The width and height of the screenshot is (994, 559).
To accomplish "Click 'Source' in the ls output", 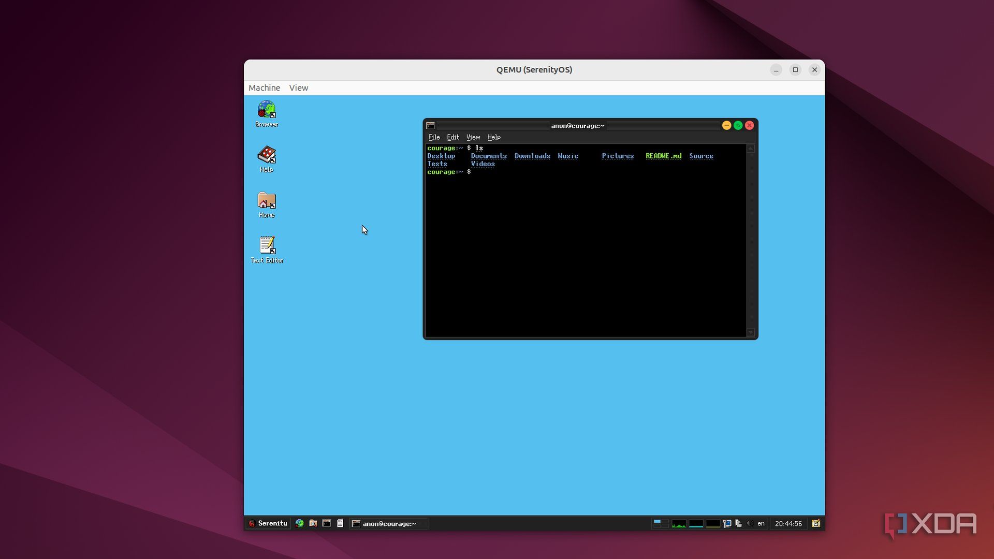I will [701, 156].
